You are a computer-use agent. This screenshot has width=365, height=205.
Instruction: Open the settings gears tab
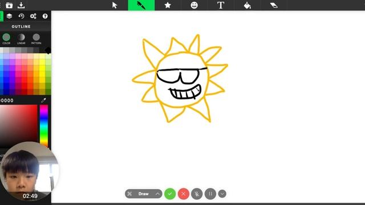click(x=33, y=16)
